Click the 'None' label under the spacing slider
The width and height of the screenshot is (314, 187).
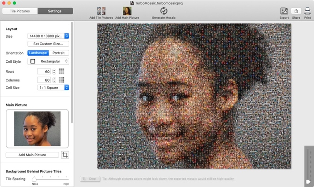click(x=35, y=184)
